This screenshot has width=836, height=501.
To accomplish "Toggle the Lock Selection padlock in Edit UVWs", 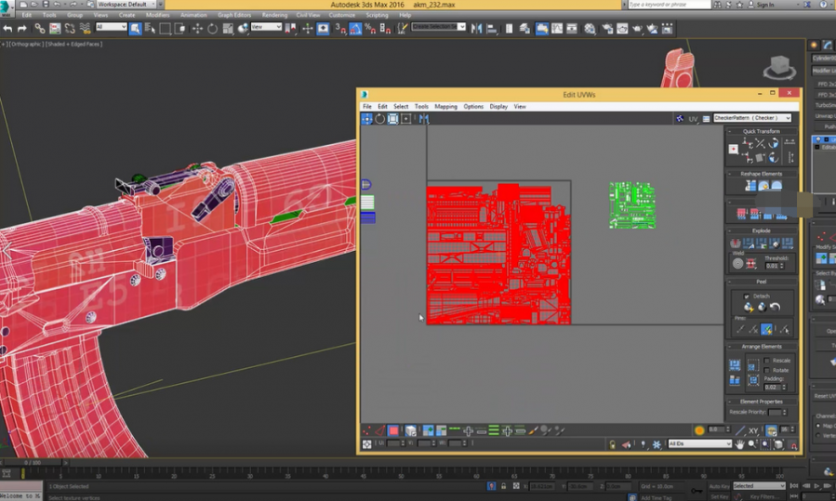I will click(x=612, y=444).
